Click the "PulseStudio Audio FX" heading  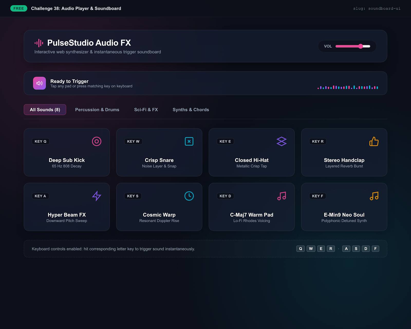click(89, 43)
